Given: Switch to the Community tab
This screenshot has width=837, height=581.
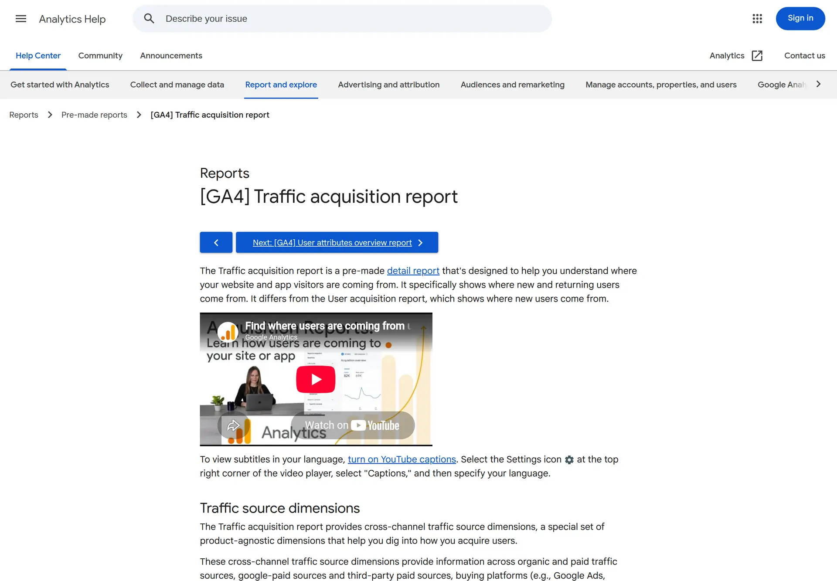Looking at the screenshot, I should 100,56.
